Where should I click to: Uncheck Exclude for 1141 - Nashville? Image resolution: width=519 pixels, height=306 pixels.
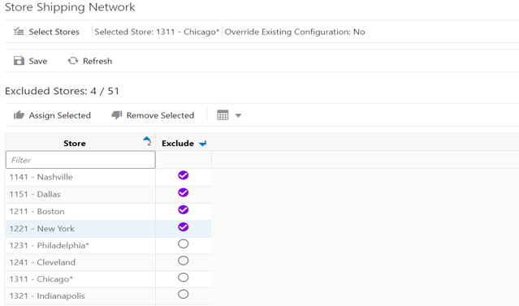(184, 175)
